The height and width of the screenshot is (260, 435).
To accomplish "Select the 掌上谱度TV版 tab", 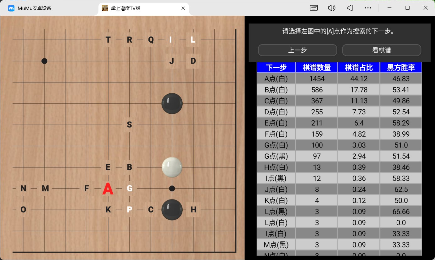I will [x=126, y=8].
